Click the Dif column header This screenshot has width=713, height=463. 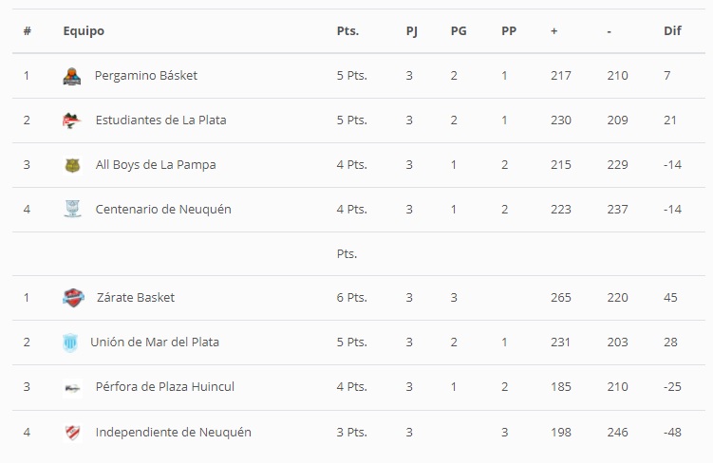click(x=672, y=31)
